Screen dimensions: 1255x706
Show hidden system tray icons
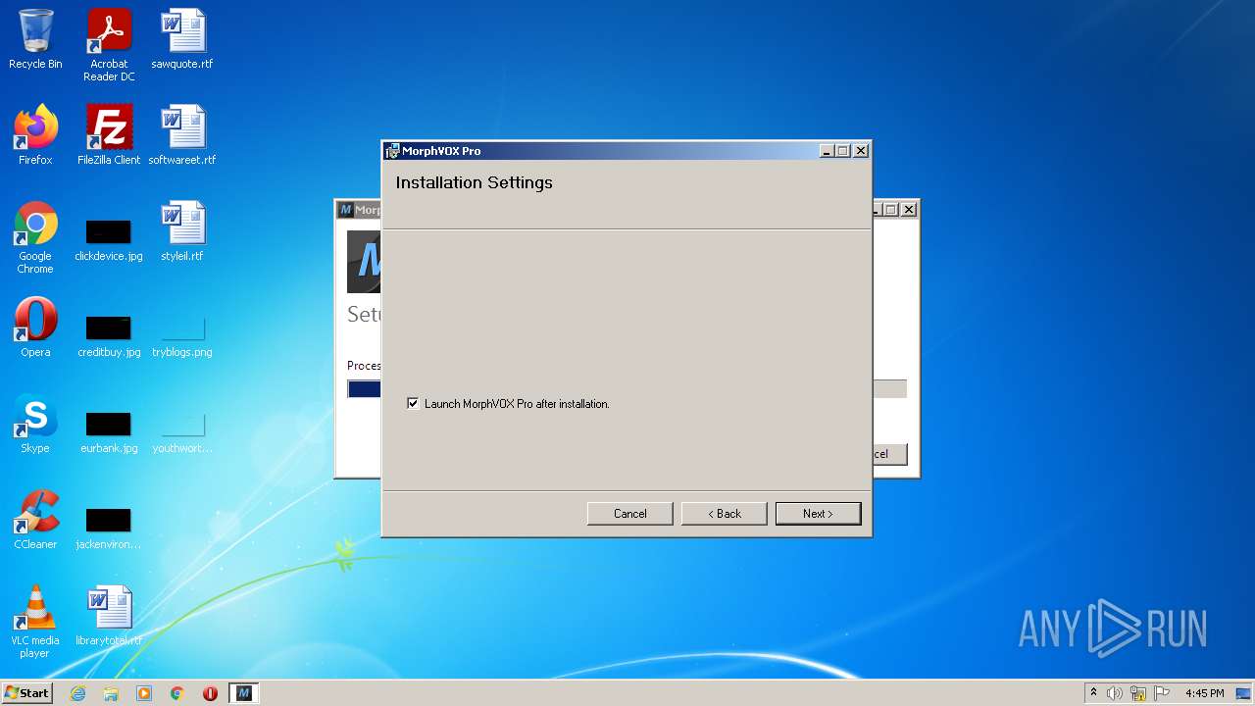[1093, 693]
